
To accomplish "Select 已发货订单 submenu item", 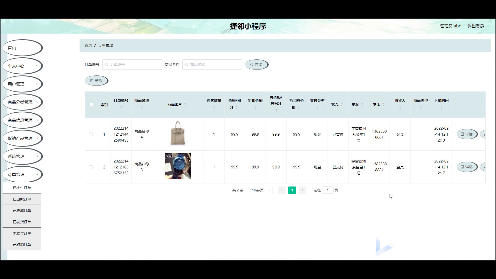I will [x=22, y=222].
